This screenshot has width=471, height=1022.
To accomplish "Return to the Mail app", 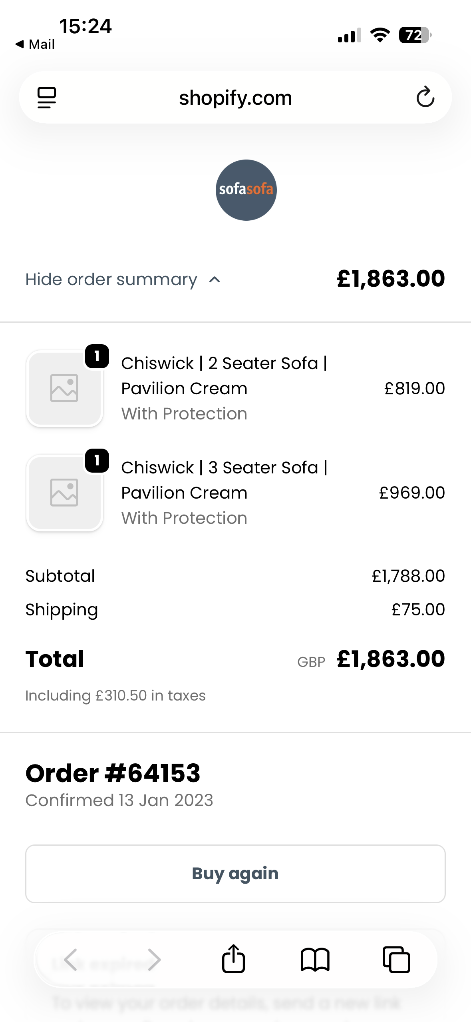I will 35,44.
